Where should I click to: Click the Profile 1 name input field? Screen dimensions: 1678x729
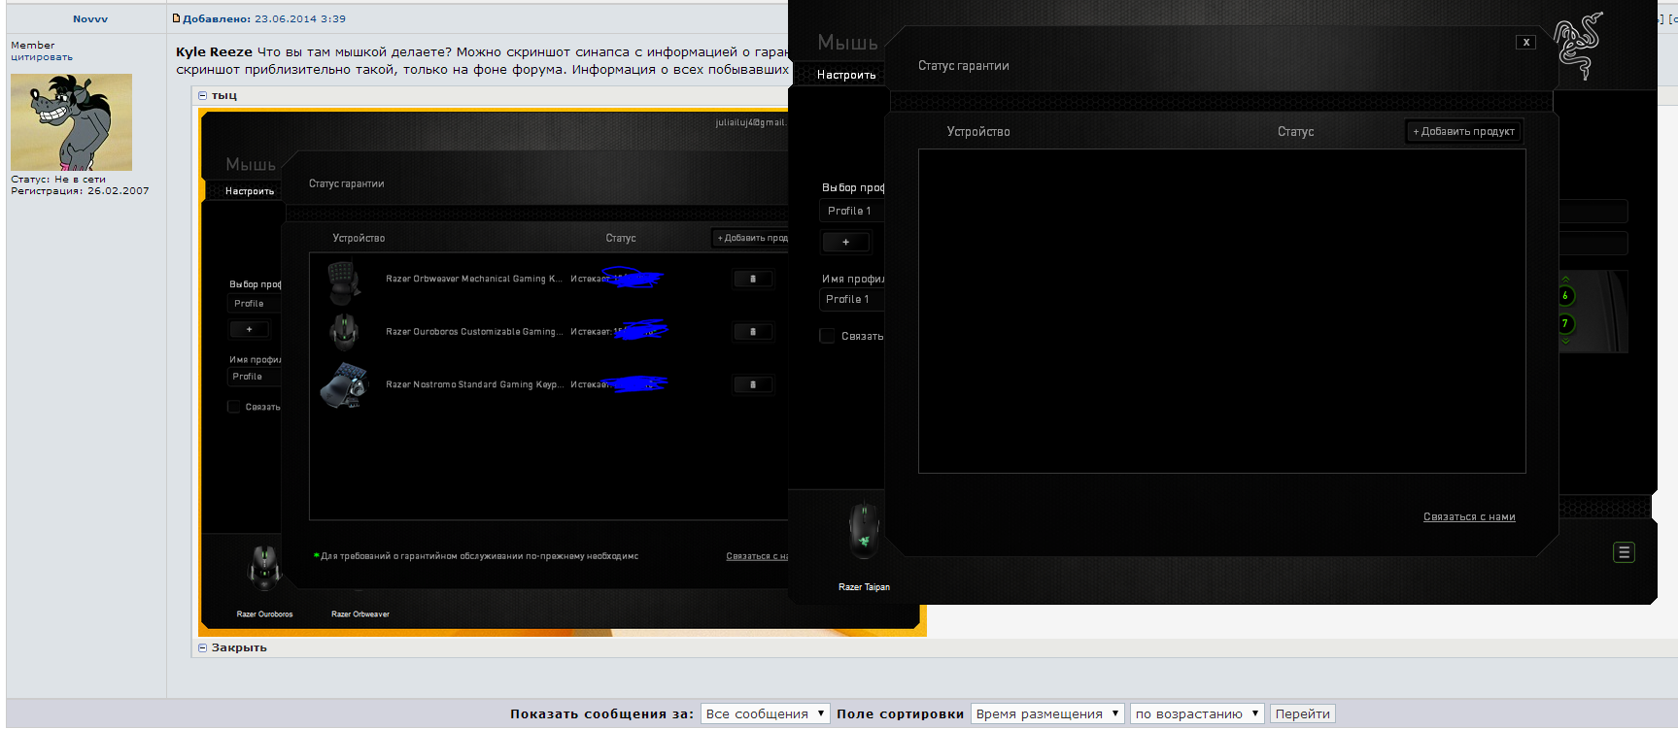point(852,299)
